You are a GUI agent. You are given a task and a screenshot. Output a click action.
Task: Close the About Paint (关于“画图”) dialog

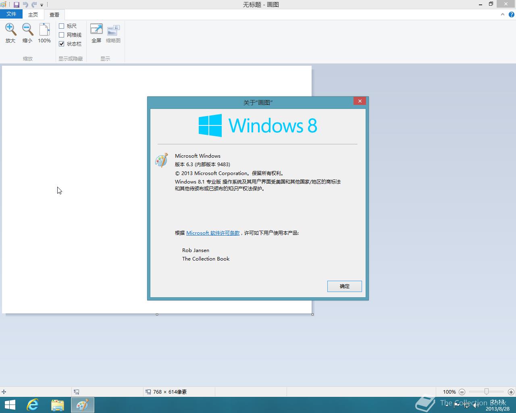pos(360,101)
